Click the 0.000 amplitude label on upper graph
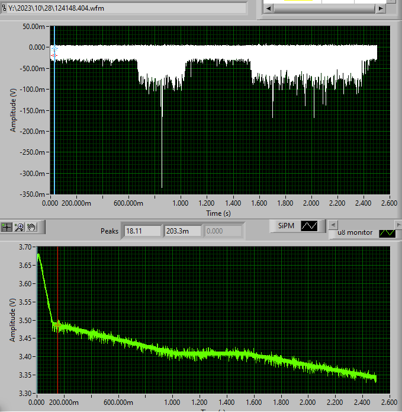Screen dimensions: 402x412 click(x=37, y=47)
